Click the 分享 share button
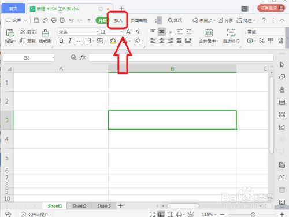The image size is (289, 217). [225, 20]
